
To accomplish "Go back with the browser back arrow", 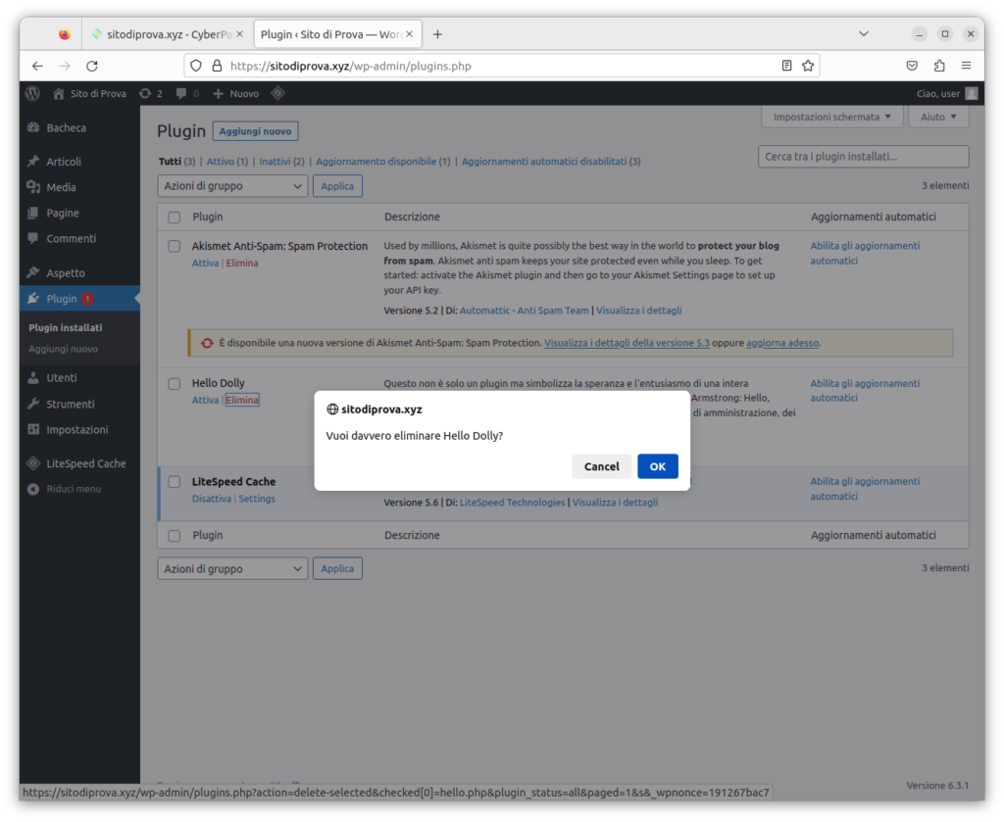I will 38,66.
